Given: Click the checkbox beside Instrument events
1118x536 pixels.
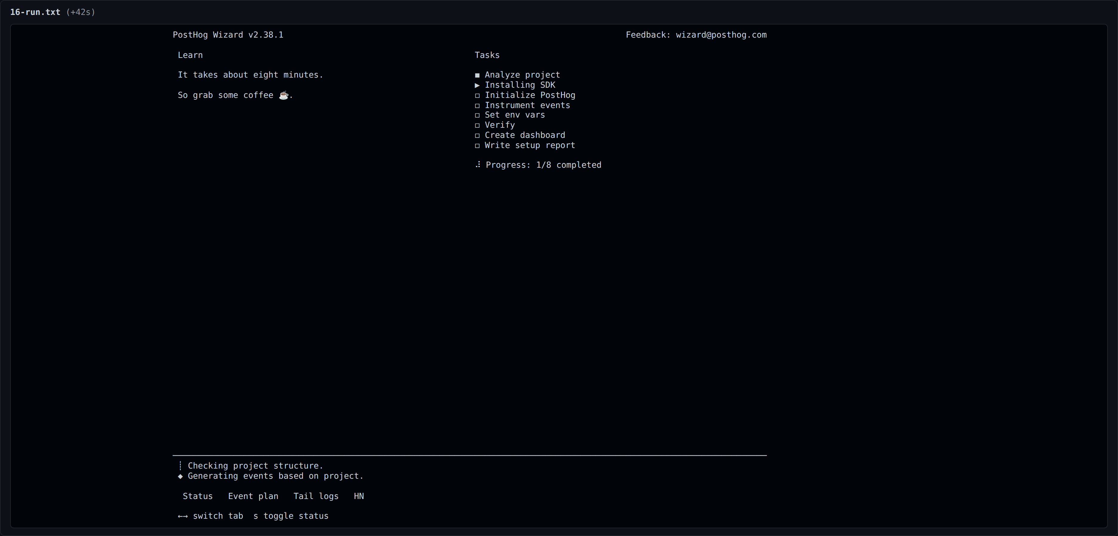Looking at the screenshot, I should tap(477, 105).
